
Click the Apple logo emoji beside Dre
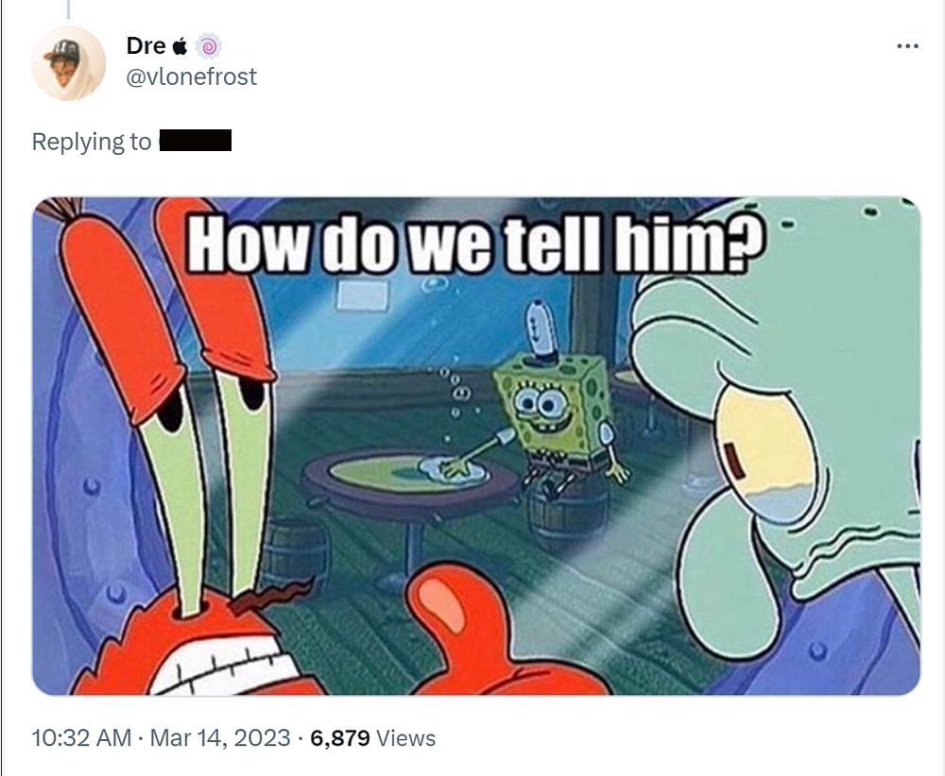tap(180, 45)
